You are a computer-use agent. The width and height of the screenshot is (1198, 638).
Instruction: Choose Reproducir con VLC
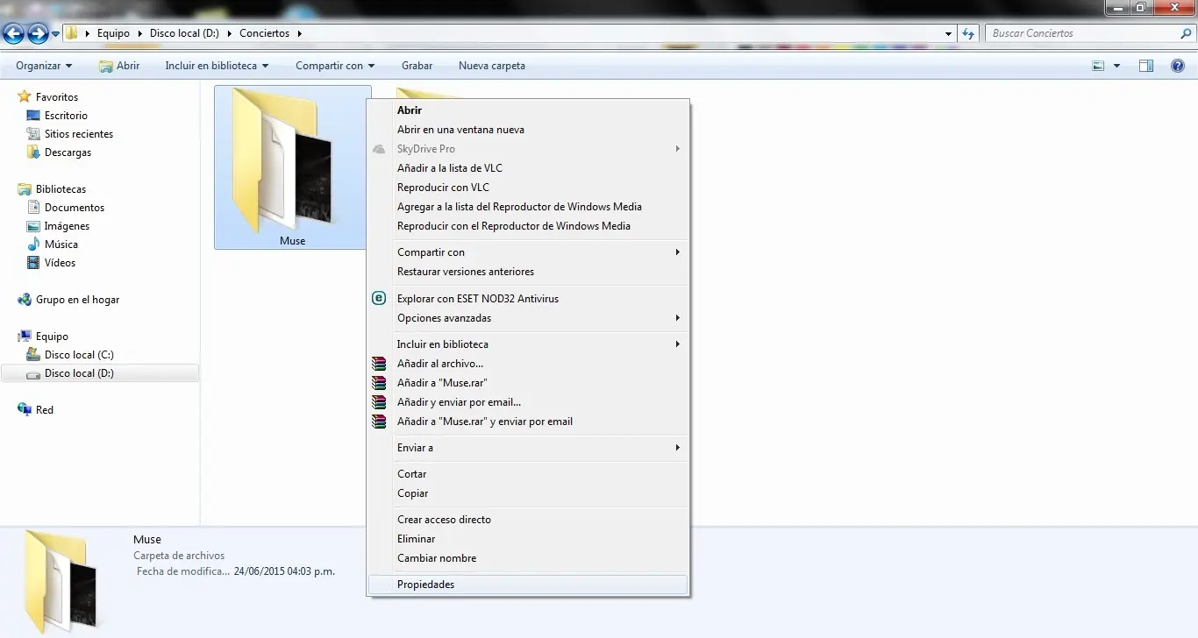[x=527, y=188]
